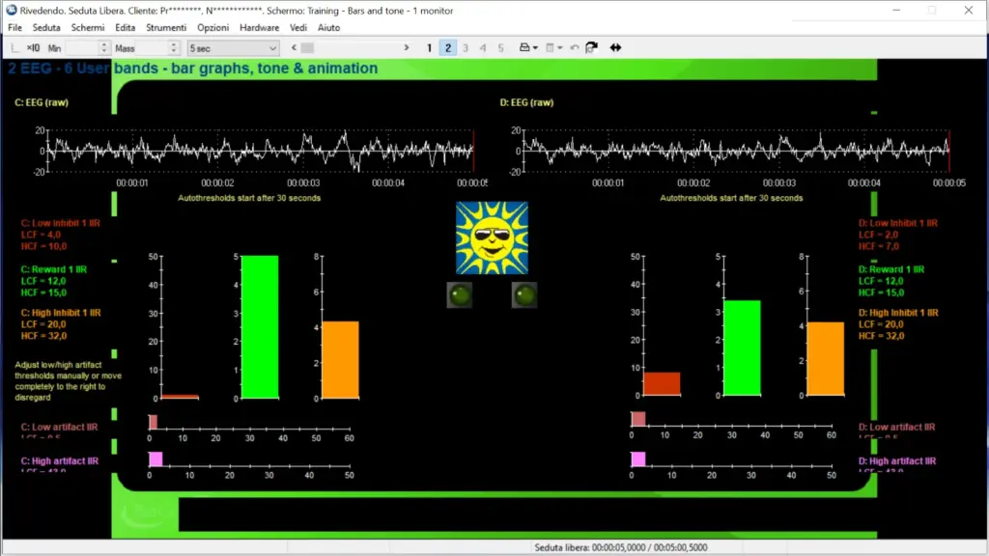Image resolution: width=989 pixels, height=556 pixels.
Task: Click the left green indicator light
Action: coord(459,295)
